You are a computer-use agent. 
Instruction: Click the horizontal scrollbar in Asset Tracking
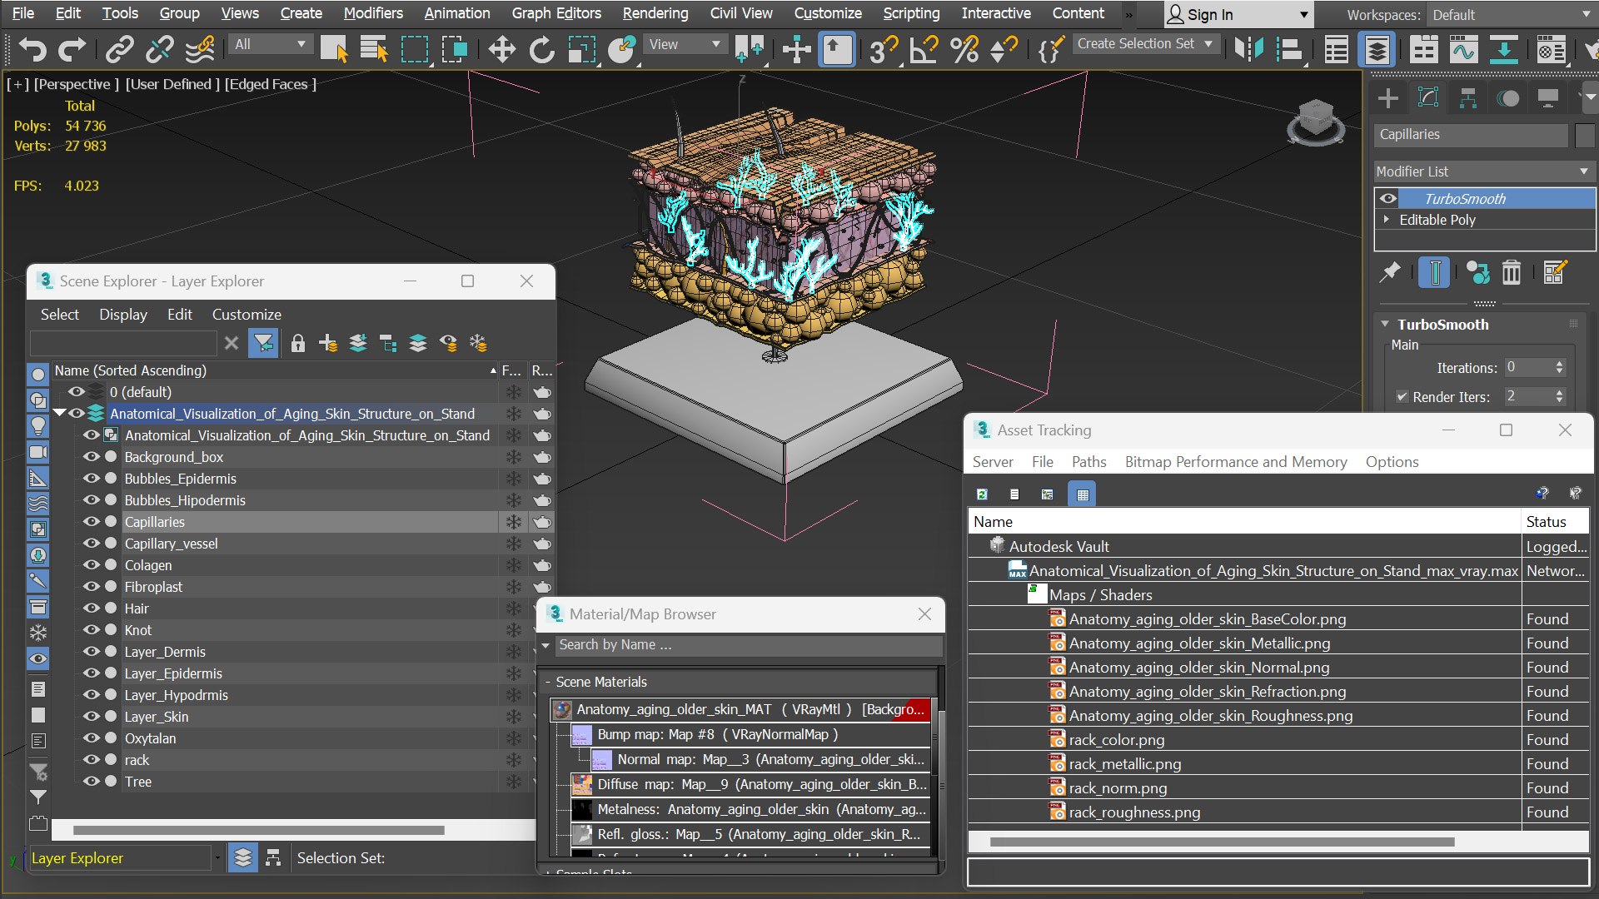[1222, 842]
